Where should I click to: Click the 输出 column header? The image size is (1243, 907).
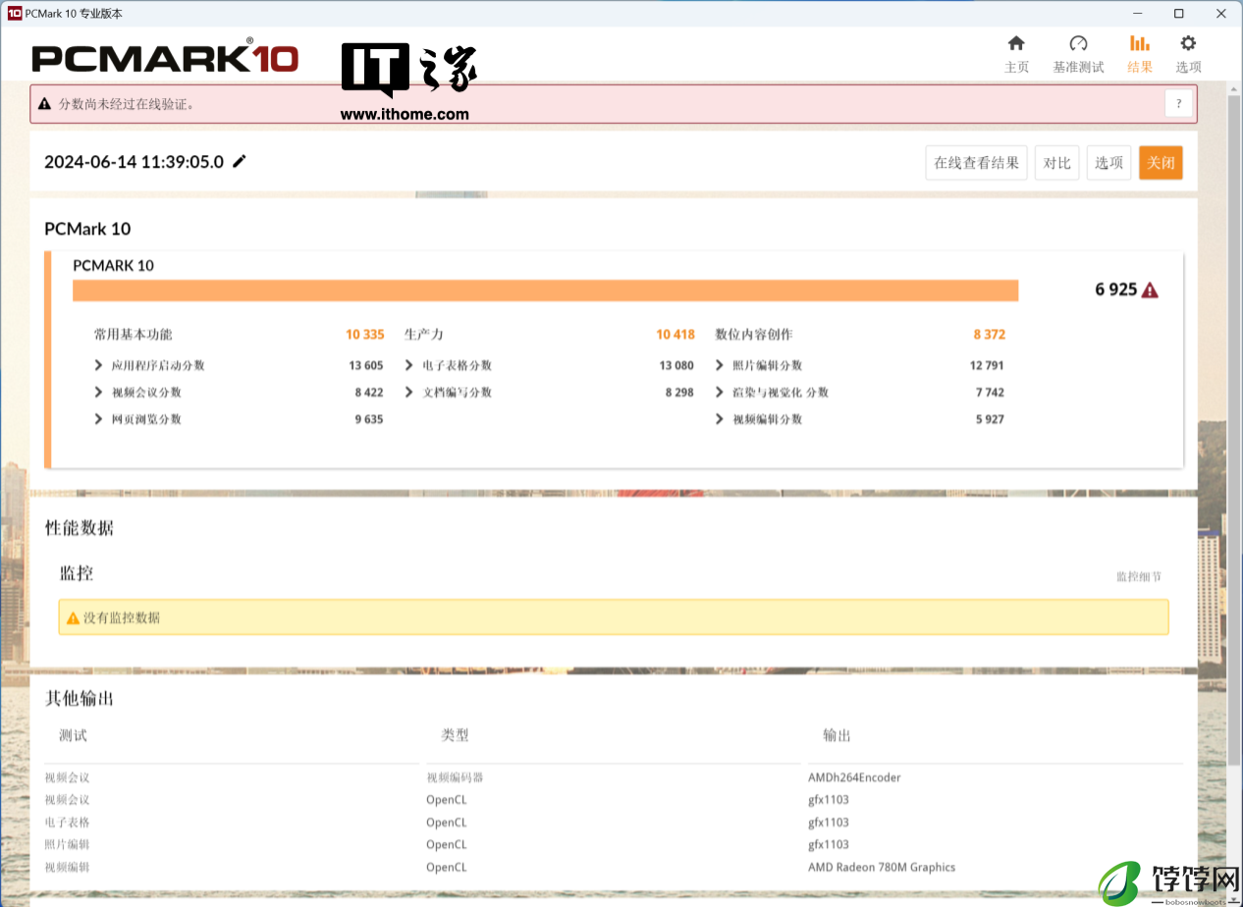837,735
